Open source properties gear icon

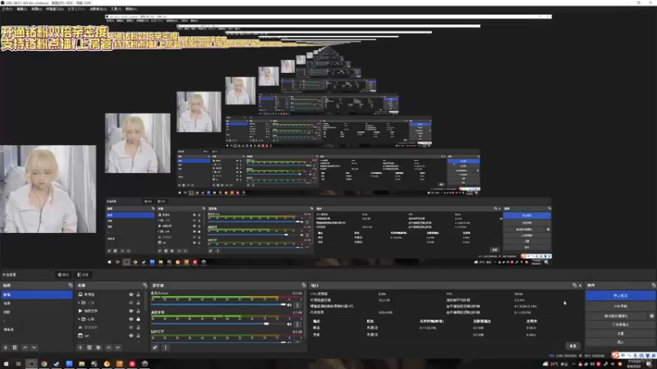pos(99,348)
